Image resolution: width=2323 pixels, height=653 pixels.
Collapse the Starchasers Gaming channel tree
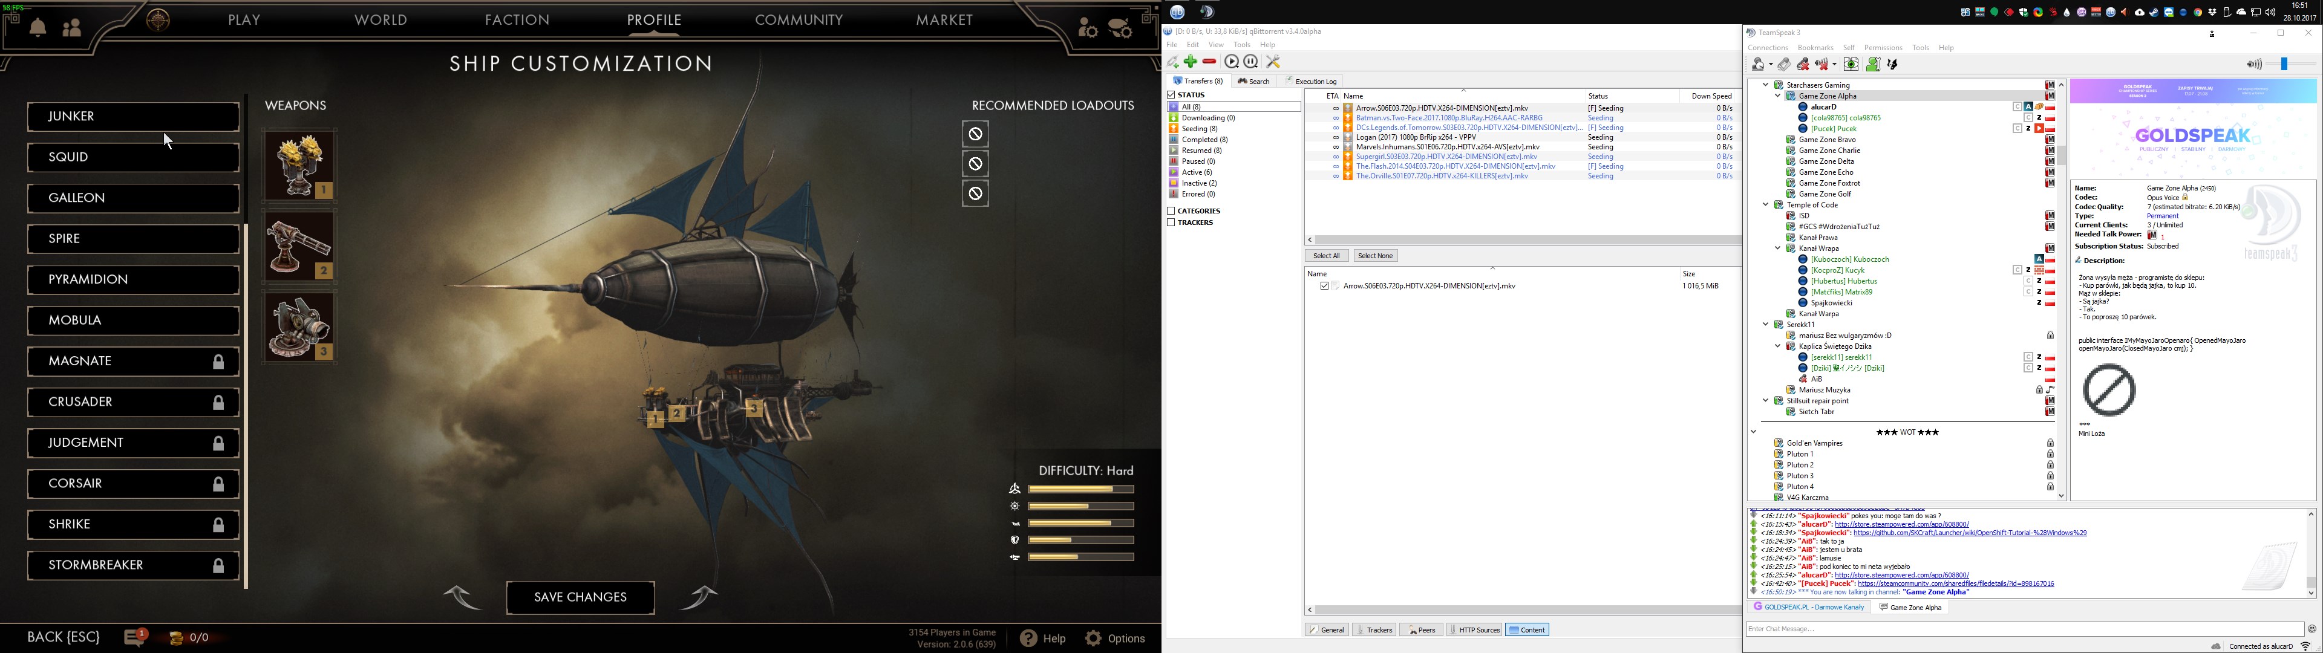click(x=1766, y=85)
